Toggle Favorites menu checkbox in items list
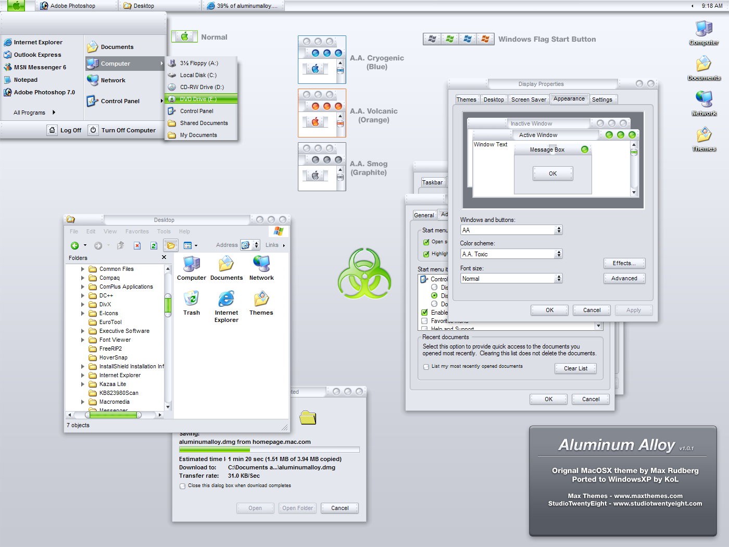The width and height of the screenshot is (729, 547). pos(424,321)
